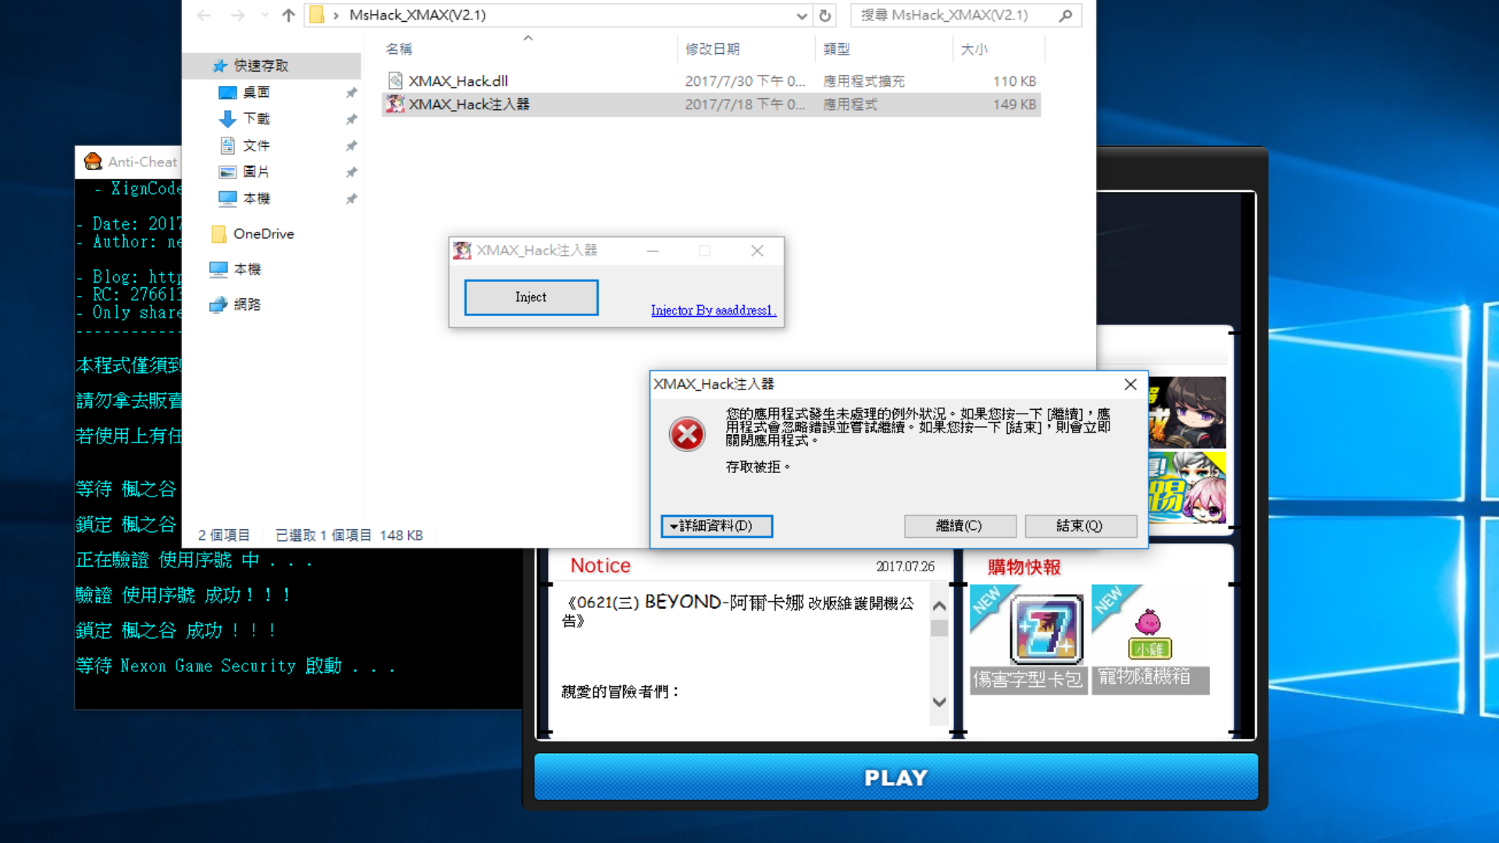Click the pin icon next to 桌面
The width and height of the screenshot is (1499, 843).
[351, 93]
